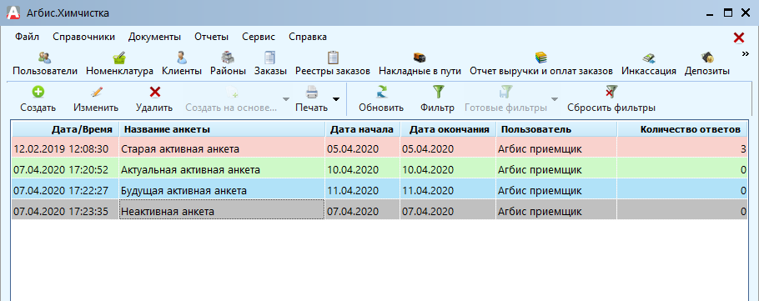Open the Районы toolbar icon
Image resolution: width=759 pixels, height=301 pixels.
tap(228, 63)
